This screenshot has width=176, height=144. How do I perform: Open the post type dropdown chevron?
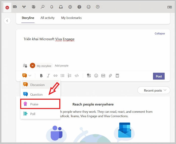tap(30, 76)
